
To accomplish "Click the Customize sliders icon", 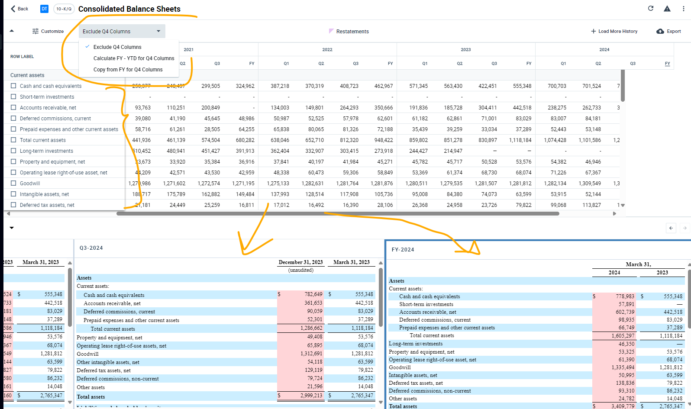I will [x=36, y=31].
